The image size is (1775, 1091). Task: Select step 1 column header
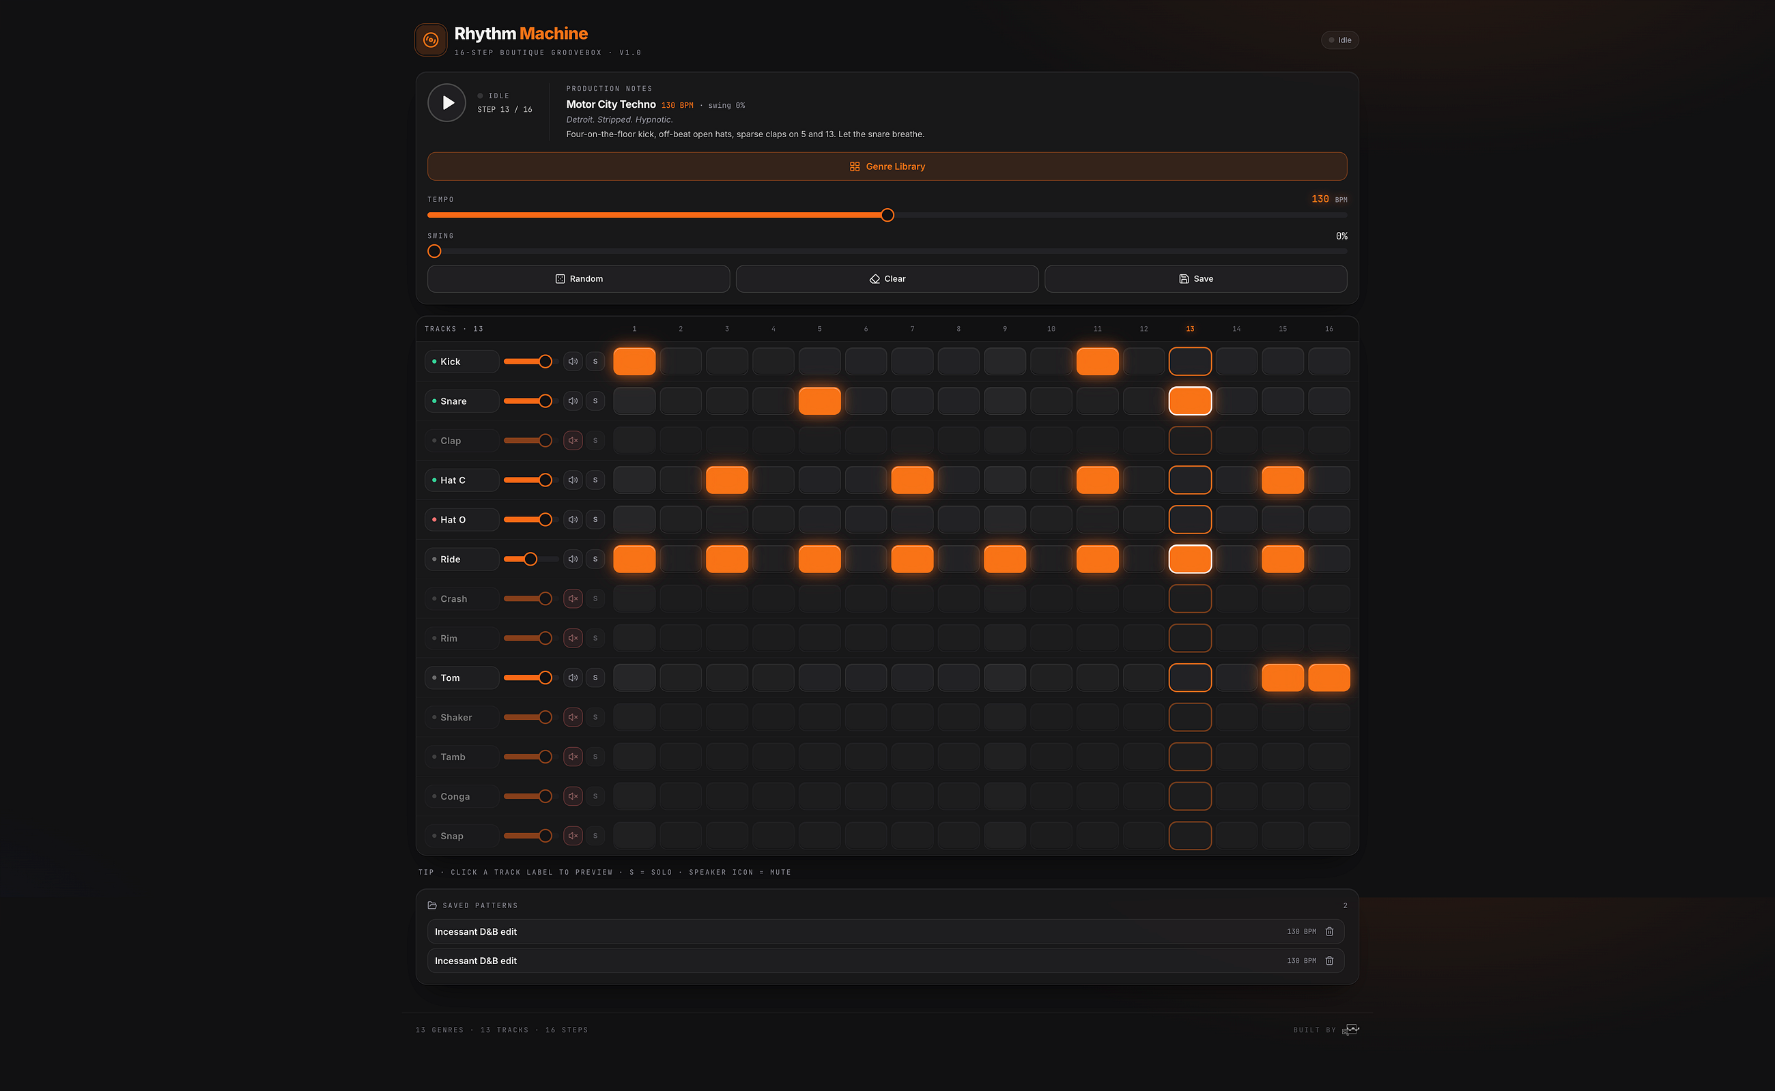point(634,329)
